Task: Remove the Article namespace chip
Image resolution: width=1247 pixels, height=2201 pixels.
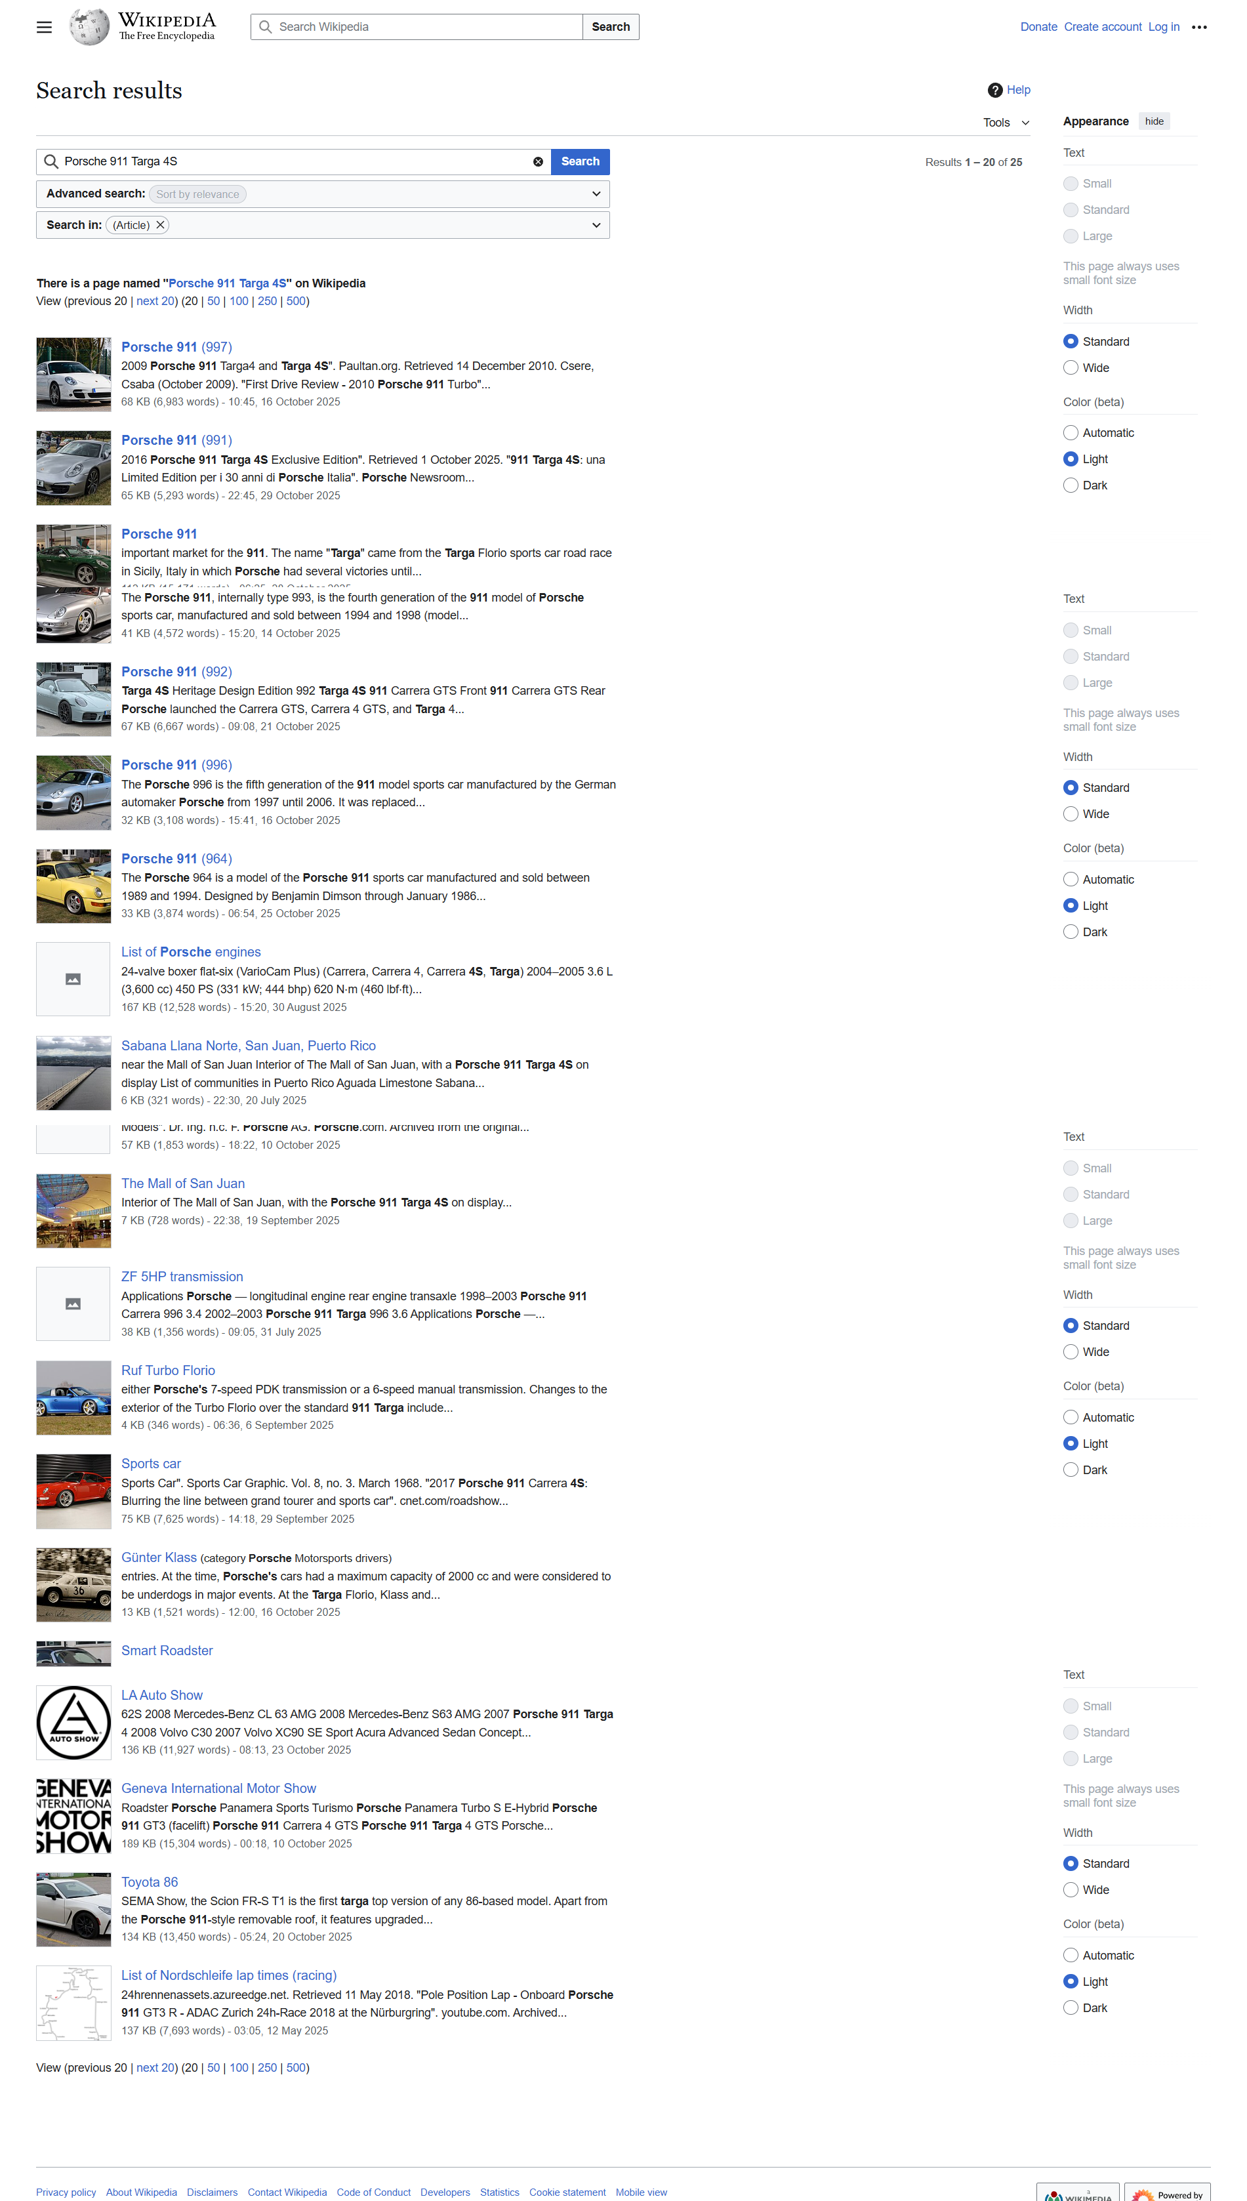Action: (x=160, y=225)
